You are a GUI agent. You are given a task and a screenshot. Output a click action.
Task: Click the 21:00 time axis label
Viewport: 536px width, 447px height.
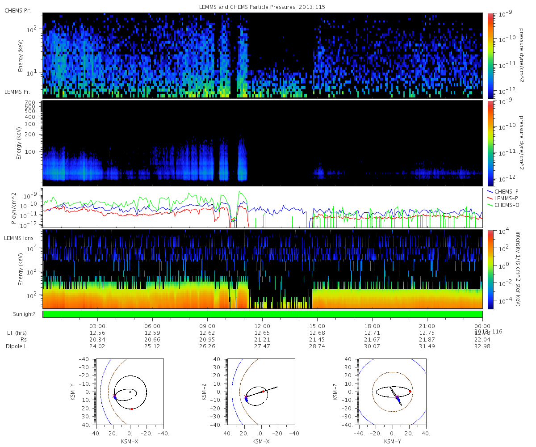[x=427, y=326]
